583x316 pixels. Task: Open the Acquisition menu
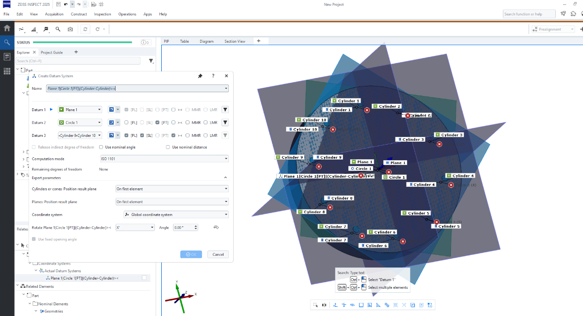[x=54, y=14]
